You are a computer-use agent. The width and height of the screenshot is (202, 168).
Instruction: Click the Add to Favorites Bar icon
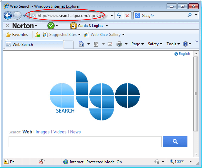pyautogui.click(x=37, y=35)
